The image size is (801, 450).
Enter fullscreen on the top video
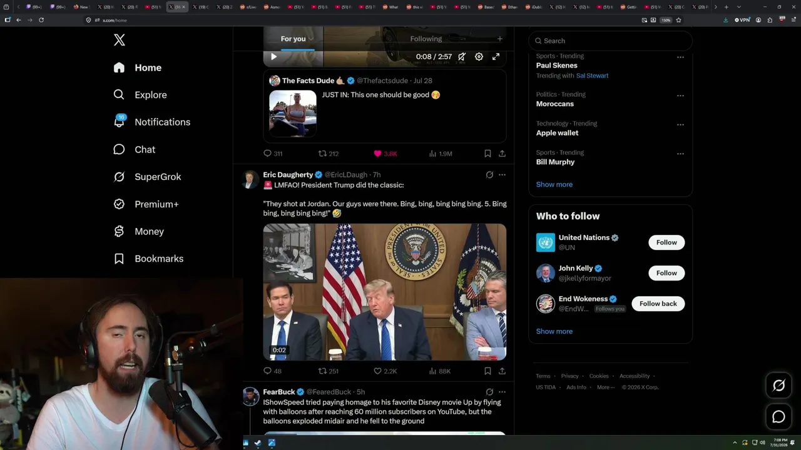(496, 57)
